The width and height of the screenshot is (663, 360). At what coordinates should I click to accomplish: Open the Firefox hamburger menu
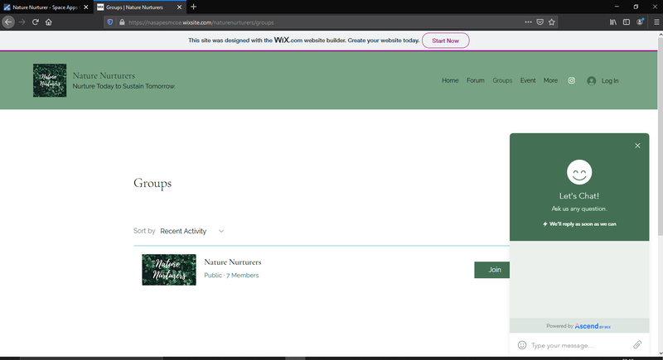[x=655, y=22]
